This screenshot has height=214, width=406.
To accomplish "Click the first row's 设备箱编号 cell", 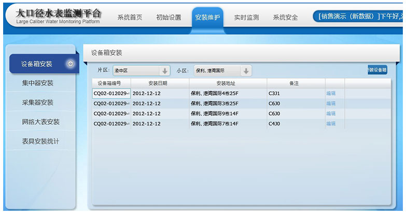I will pos(111,94).
